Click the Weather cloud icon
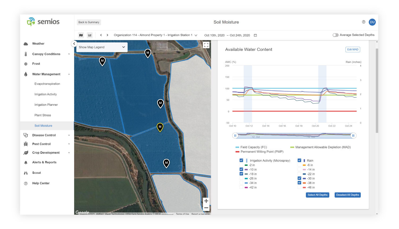The image size is (399, 229). tap(26, 44)
